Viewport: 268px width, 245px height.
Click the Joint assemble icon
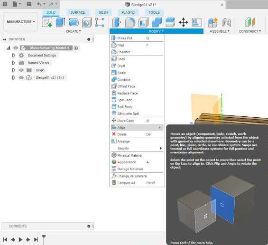(x=227, y=22)
